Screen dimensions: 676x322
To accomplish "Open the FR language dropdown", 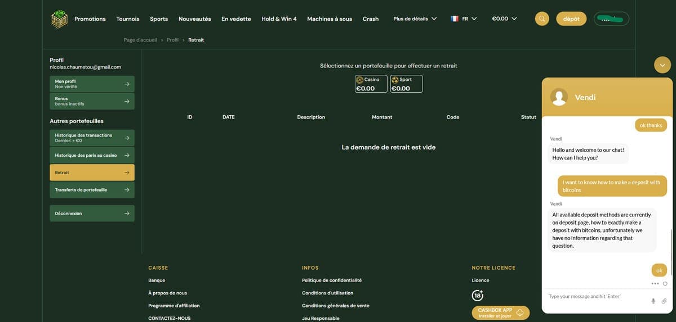I will pos(470,19).
